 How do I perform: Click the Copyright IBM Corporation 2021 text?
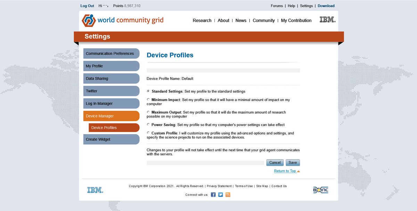point(152,186)
